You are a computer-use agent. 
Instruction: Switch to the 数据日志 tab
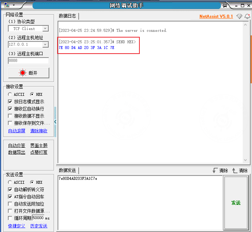(67, 16)
